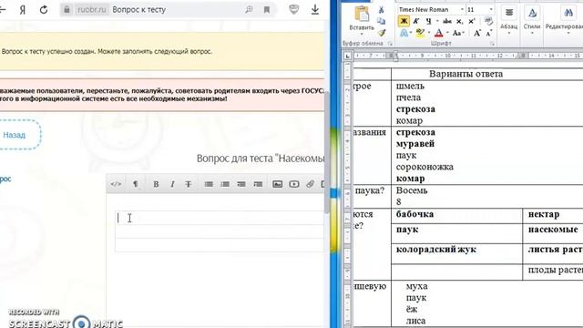Toggle bold B in the web editor
Screen dimensions: 583x328
click(156, 184)
